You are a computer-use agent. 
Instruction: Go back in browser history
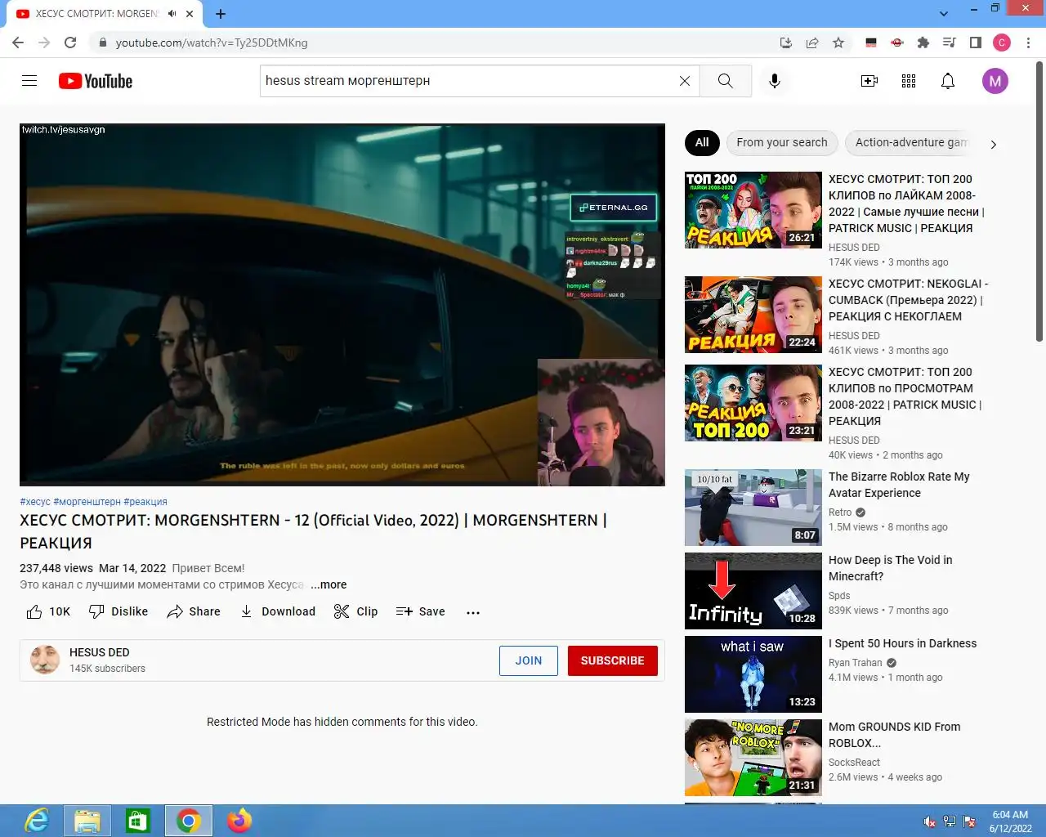pos(18,43)
